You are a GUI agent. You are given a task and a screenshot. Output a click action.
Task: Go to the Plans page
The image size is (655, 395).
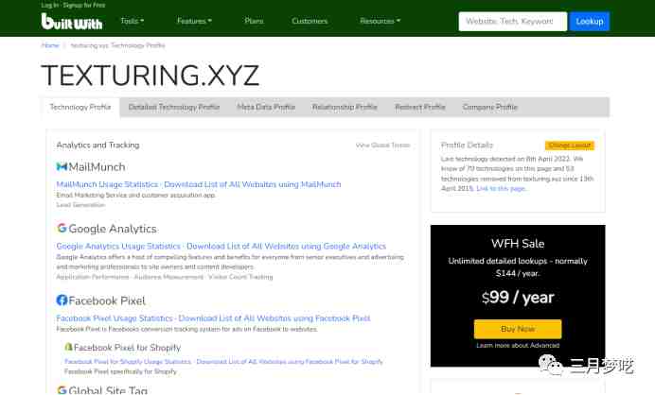254,21
